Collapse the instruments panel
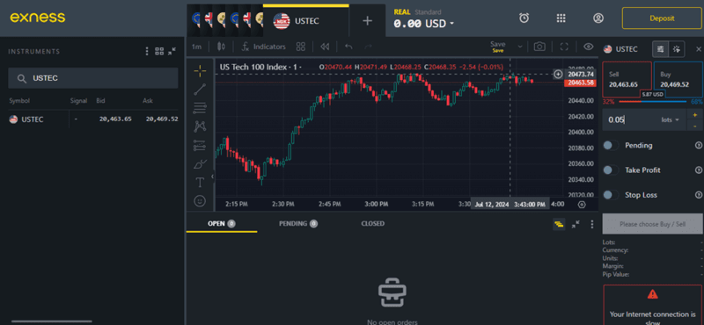 click(x=172, y=52)
